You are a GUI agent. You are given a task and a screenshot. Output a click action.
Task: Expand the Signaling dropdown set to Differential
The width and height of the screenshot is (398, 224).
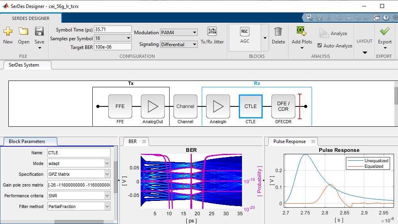[178, 45]
